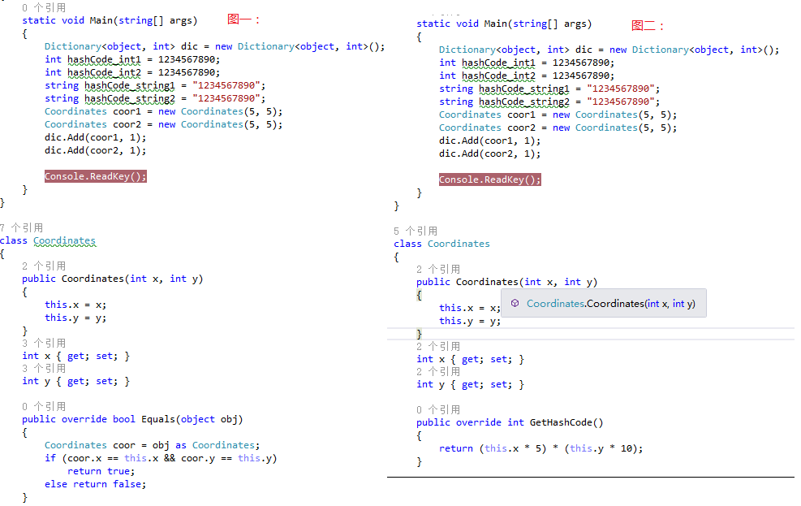Open '2 个引用' above the constructor in 图二
This screenshot has width=801, height=506.
coord(438,270)
